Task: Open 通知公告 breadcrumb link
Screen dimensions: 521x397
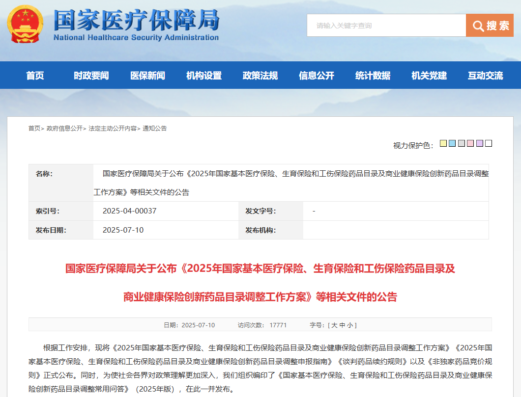Action: (x=154, y=129)
